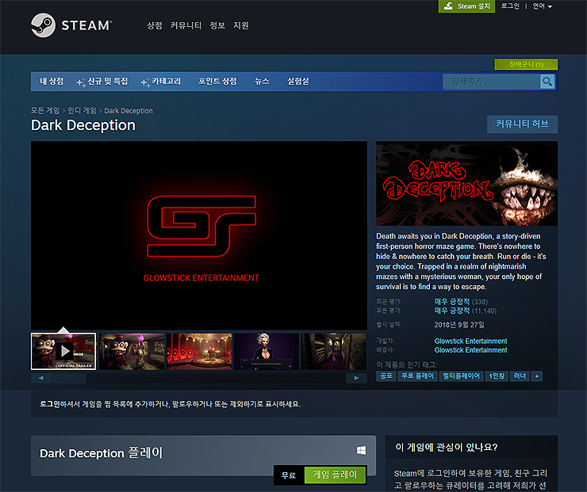Click the Glowstick Entertainment video player
The image size is (587, 492).
coord(199,235)
